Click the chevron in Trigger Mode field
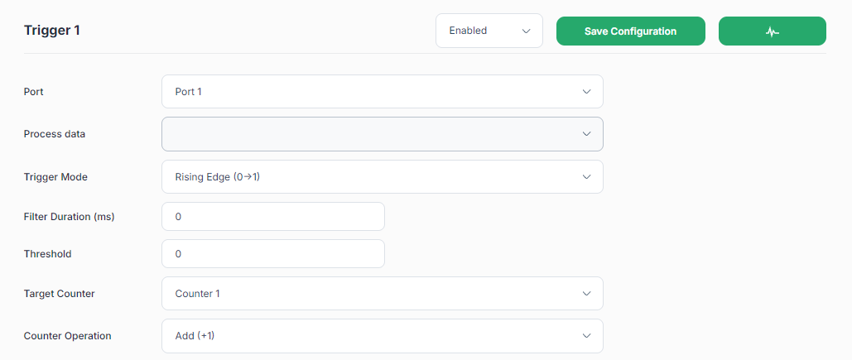The height and width of the screenshot is (360, 852). (586, 176)
